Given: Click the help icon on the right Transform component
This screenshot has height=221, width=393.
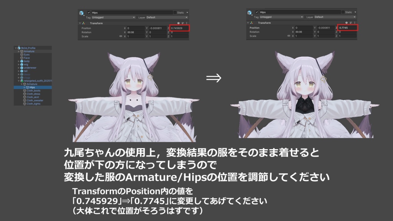Looking at the screenshot, I should pos(346,22).
